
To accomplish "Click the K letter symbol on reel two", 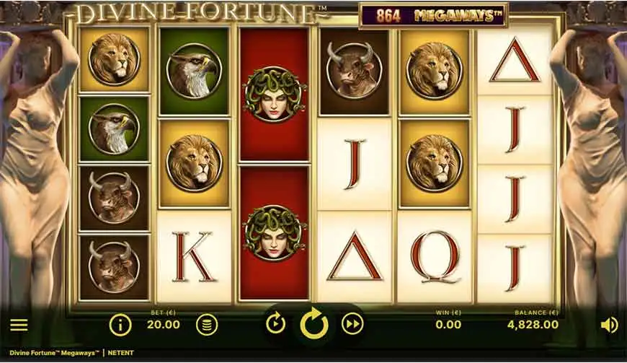I will pyautogui.click(x=195, y=257).
